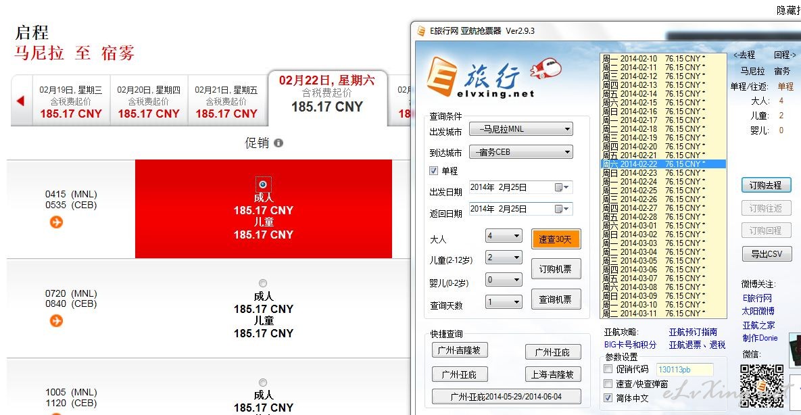
Task: Open the 制作Donie link
Action: 760,338
